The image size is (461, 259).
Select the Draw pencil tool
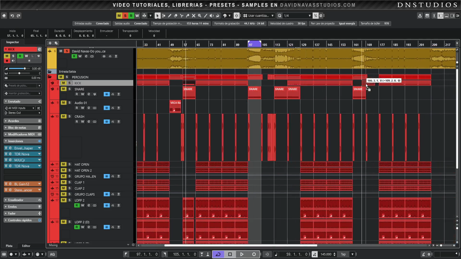169,16
